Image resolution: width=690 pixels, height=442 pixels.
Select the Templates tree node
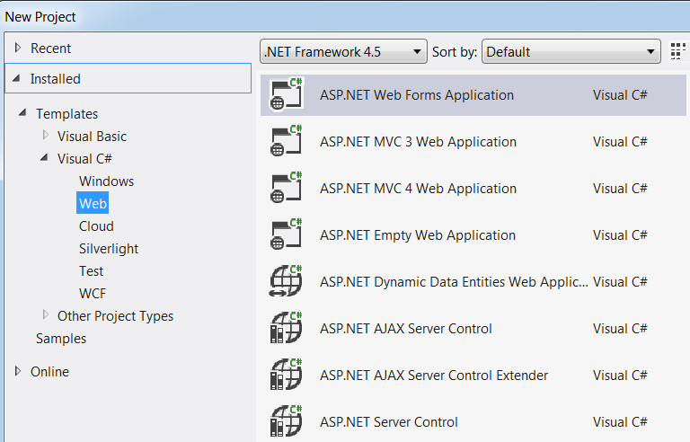tap(66, 113)
